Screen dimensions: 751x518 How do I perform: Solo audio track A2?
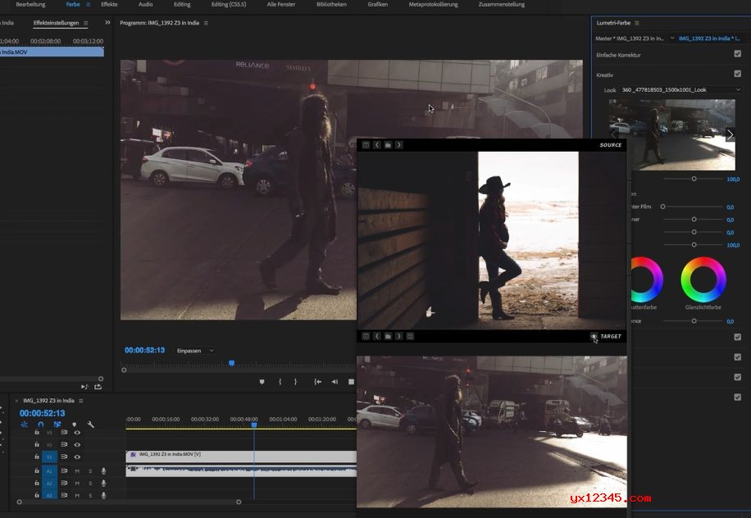(90, 483)
